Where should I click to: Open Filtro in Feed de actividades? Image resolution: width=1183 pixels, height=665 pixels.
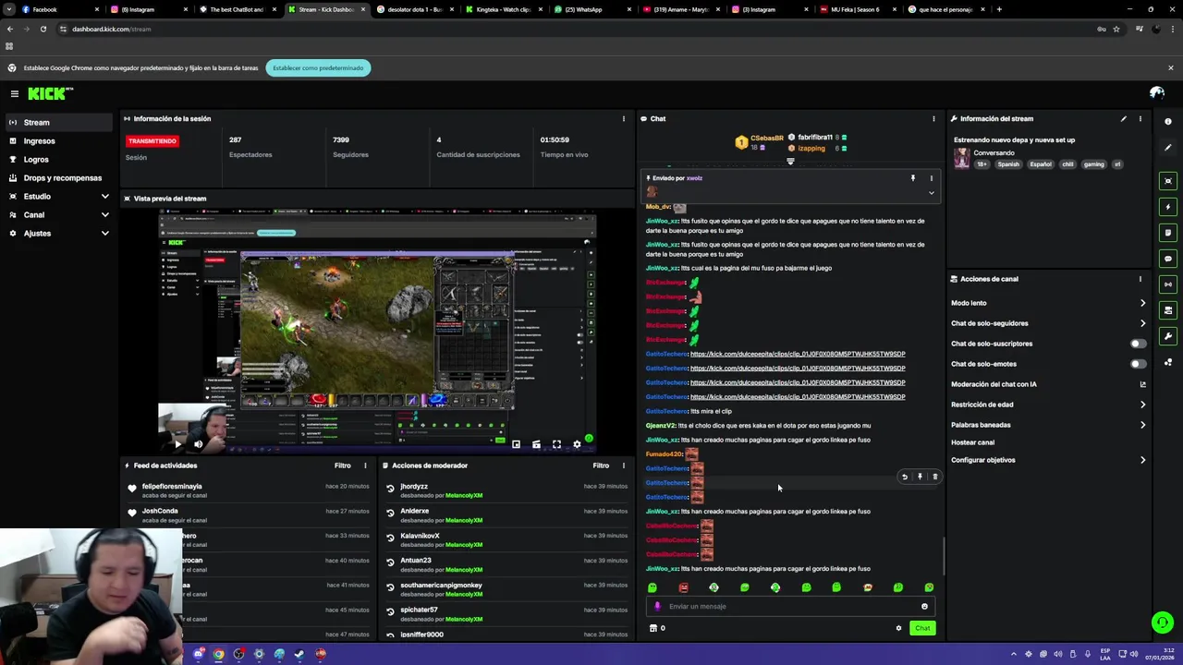point(343,465)
